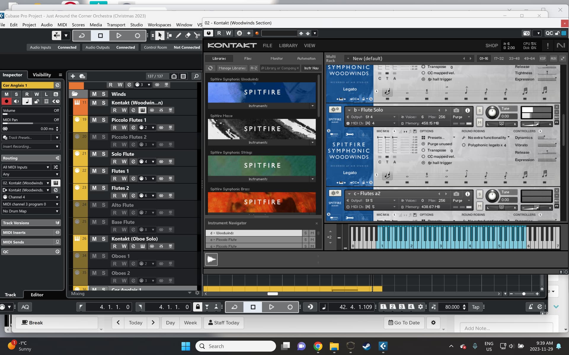Click the Spitfire Symphonic Strings library thumbnail

262,165
